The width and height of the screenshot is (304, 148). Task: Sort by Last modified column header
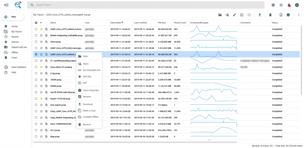coord(141,23)
